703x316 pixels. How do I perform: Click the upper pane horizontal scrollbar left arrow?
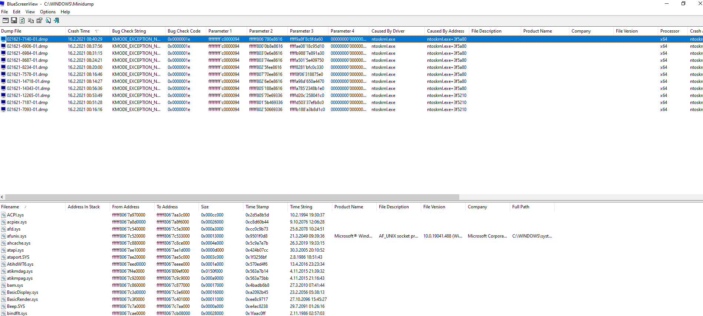(x=2, y=197)
